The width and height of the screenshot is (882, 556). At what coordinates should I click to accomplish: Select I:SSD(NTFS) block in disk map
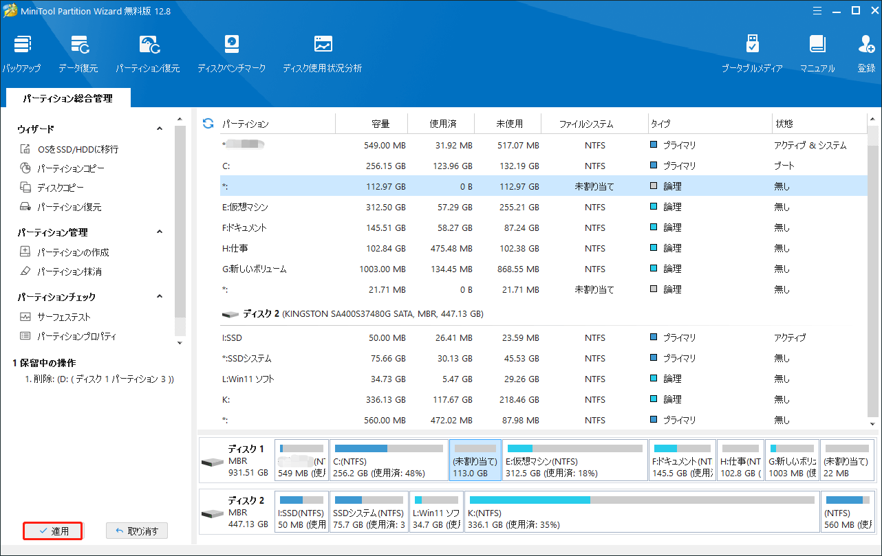click(301, 512)
